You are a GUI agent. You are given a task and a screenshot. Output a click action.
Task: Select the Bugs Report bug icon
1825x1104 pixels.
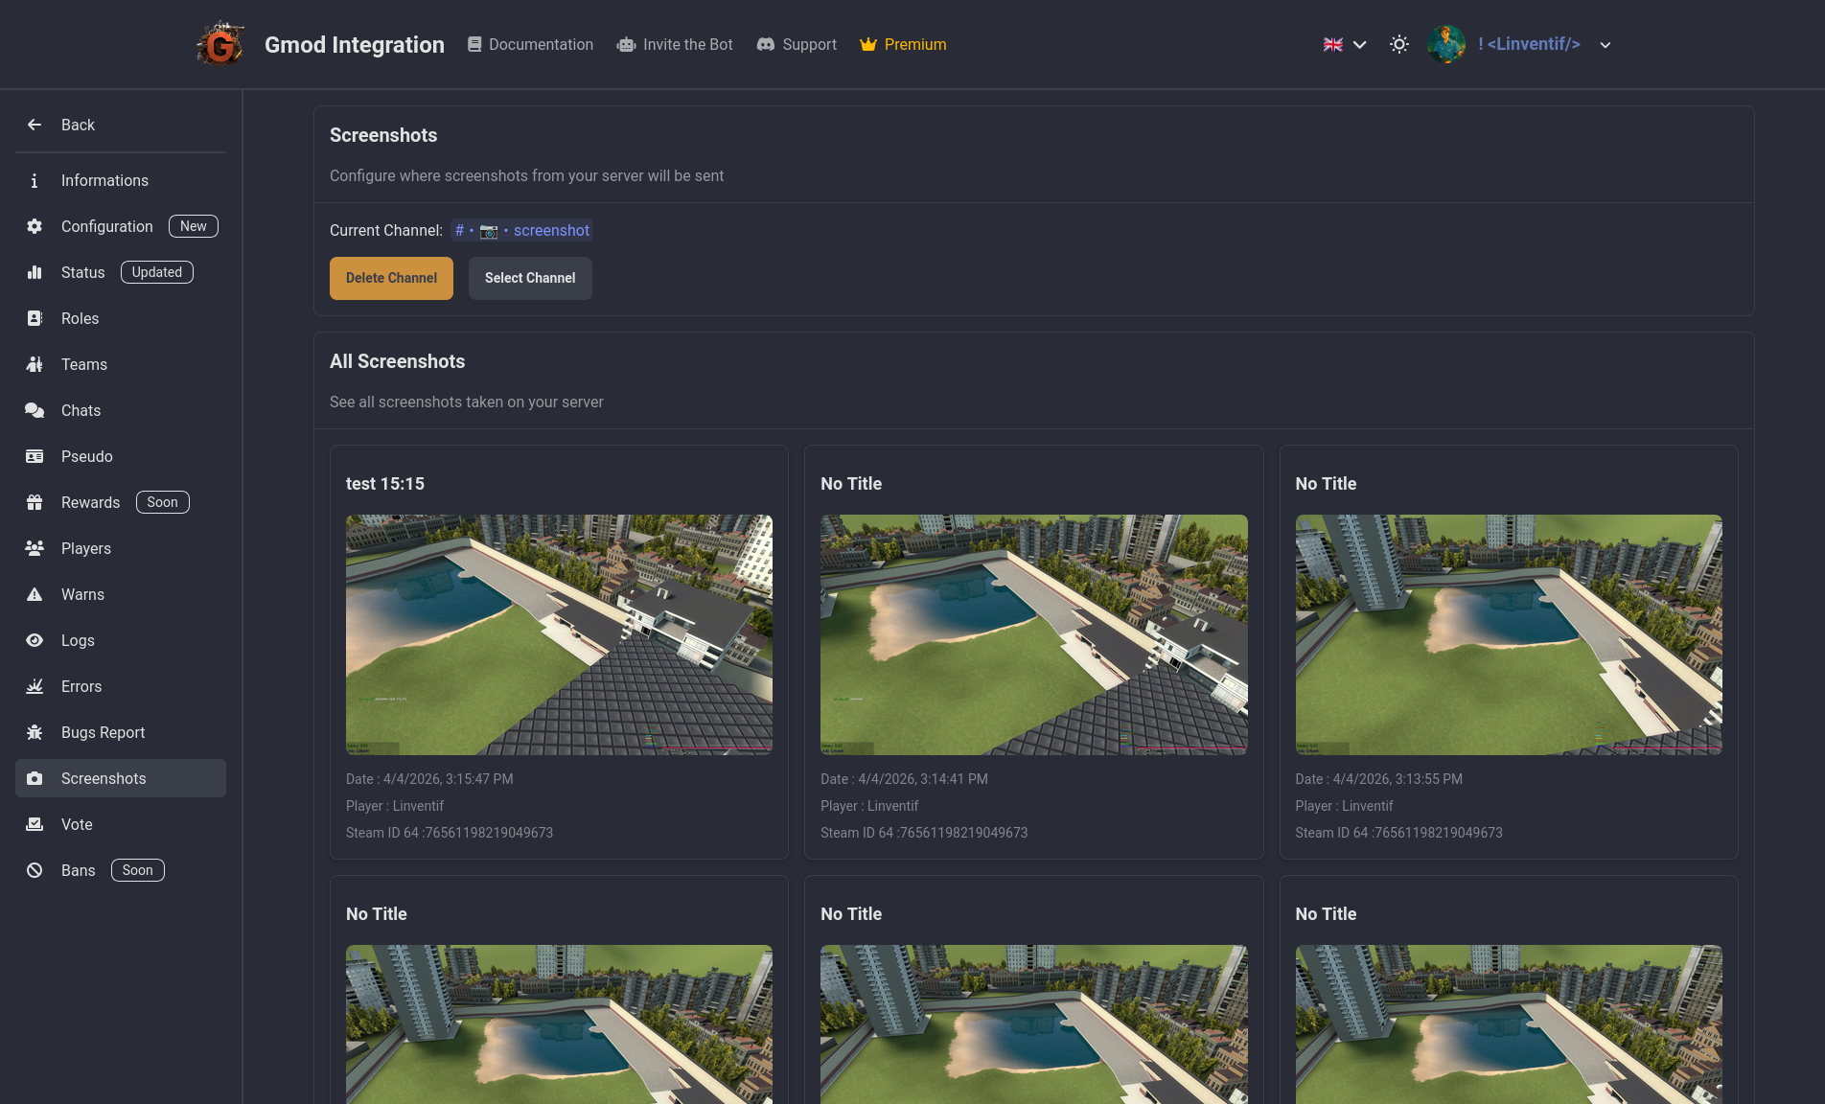click(x=35, y=732)
